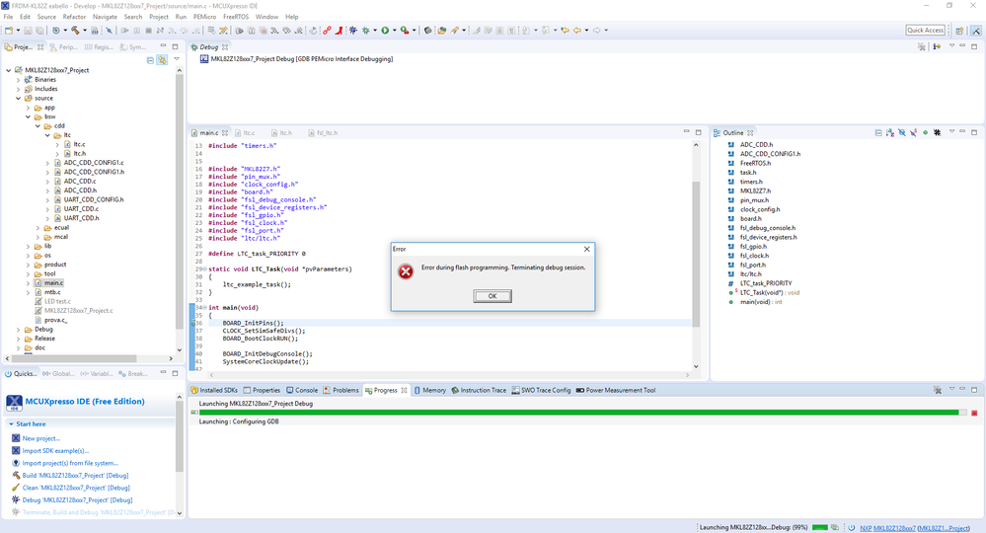Click the alphabetical Sort icon in Outline

pos(890,132)
